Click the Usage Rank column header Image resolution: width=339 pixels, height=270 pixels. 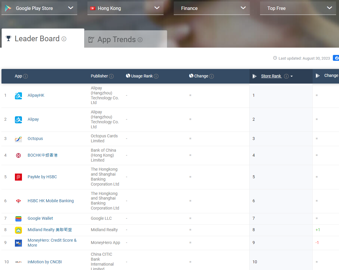pos(142,76)
